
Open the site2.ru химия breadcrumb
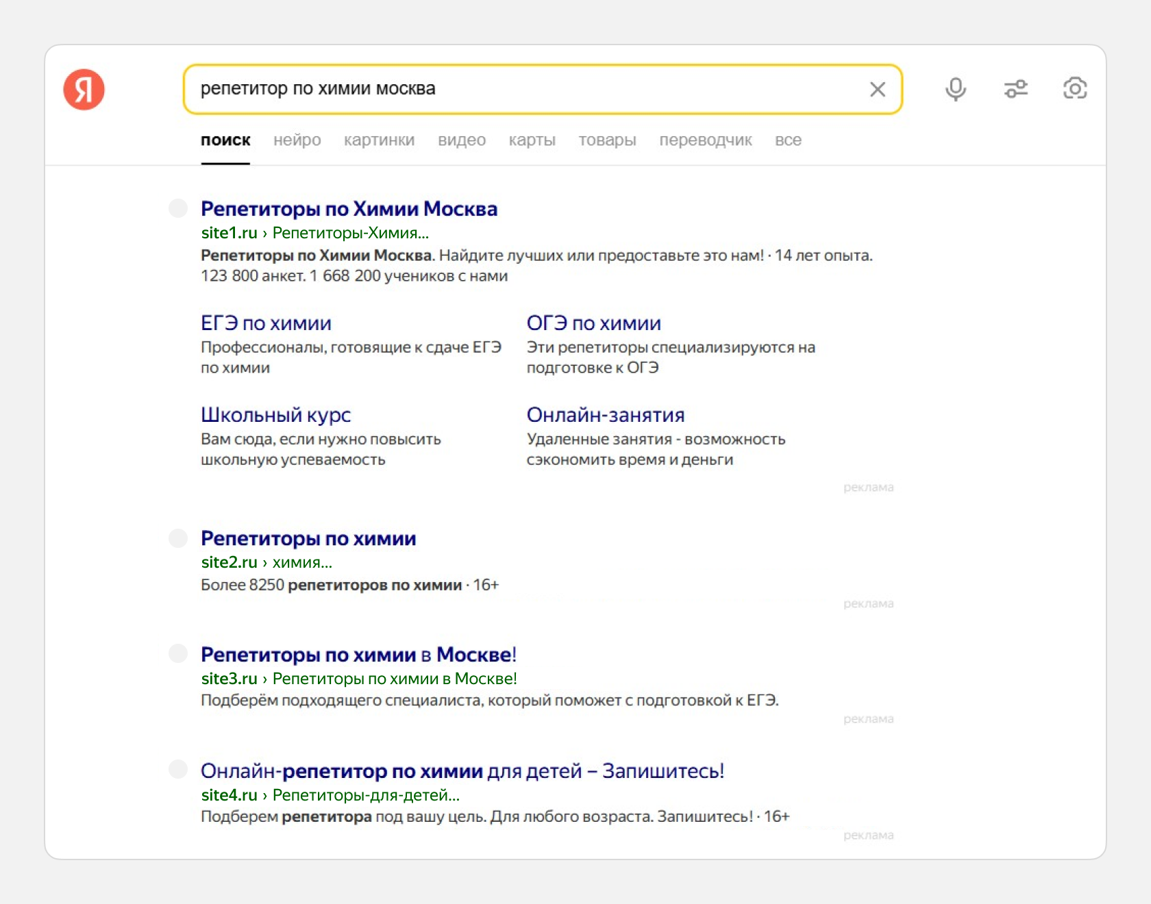click(302, 562)
